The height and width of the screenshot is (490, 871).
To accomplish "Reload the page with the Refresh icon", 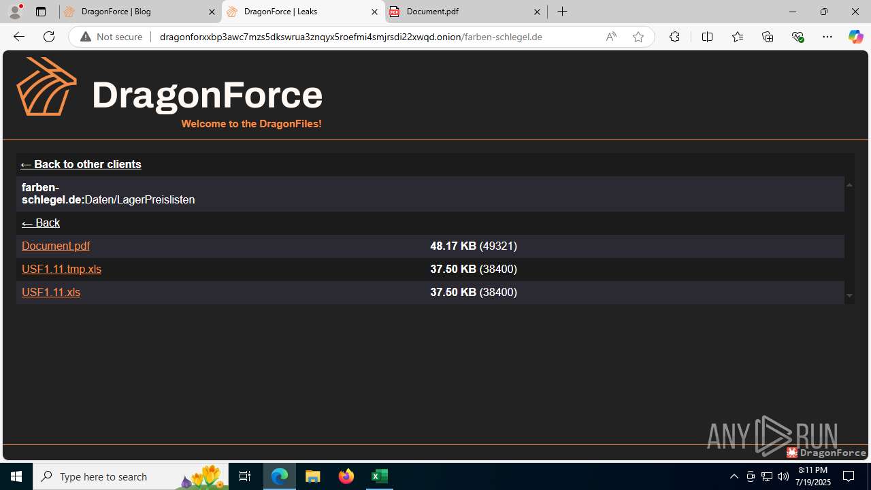I will click(49, 37).
